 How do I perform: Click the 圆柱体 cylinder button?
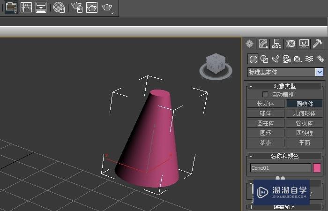pos(266,123)
